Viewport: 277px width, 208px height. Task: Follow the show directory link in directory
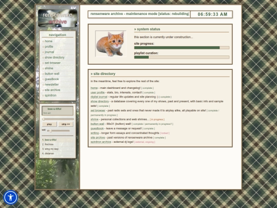[100, 101]
